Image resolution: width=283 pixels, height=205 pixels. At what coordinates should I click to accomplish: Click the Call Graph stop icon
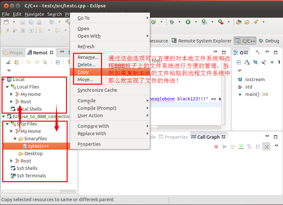[216, 147]
